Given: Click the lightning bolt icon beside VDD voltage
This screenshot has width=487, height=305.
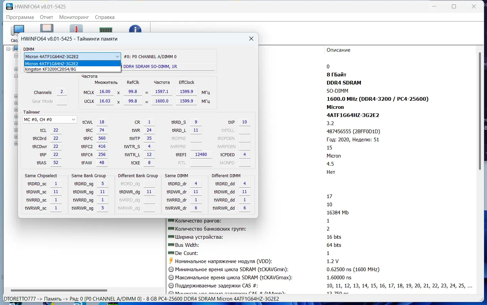Looking at the screenshot, I should (171, 261).
